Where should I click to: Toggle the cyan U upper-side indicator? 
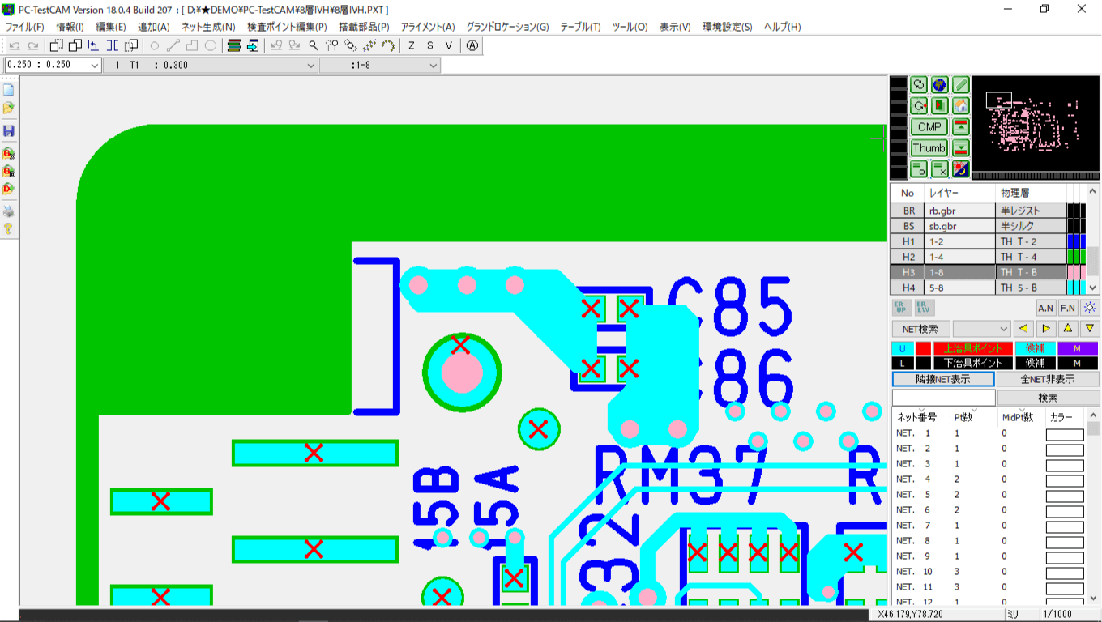click(x=902, y=348)
